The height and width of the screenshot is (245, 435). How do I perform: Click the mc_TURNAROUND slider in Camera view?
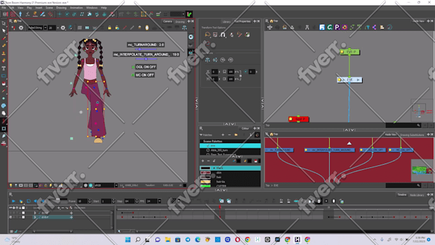(x=146, y=49)
